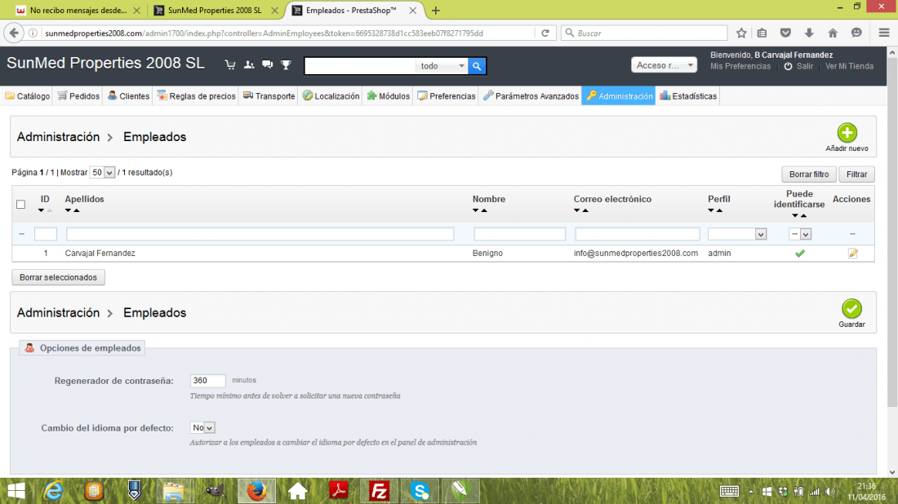The image size is (898, 504).
Task: Launch Internet Explorer from the taskbar
Action: point(54,491)
